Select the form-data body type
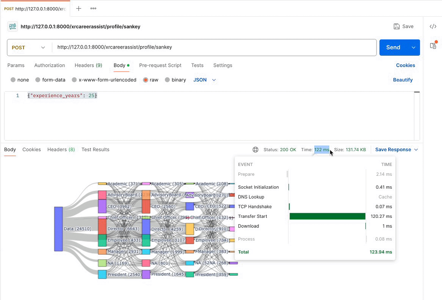The image size is (442, 300). click(x=38, y=80)
